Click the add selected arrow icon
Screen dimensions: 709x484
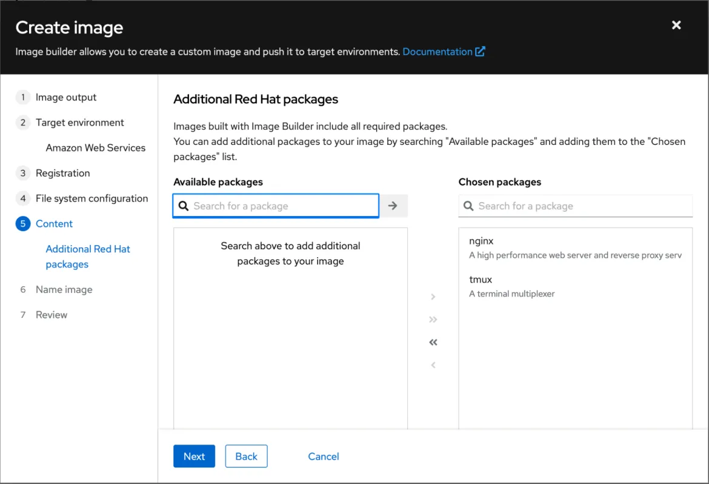point(433,297)
